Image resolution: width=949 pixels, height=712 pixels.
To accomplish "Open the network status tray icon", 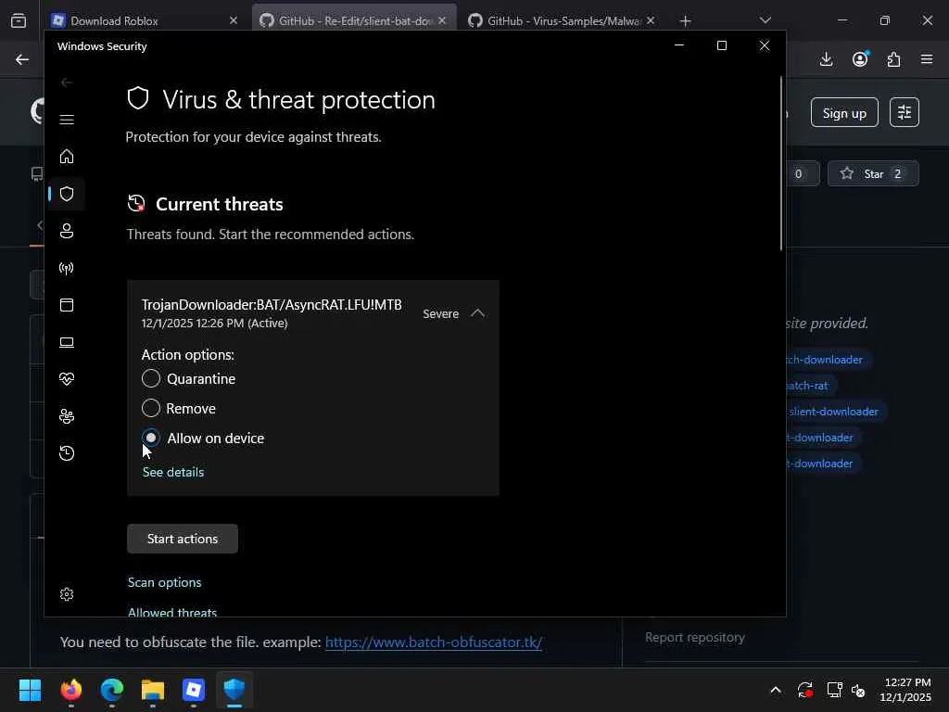I will point(835,690).
